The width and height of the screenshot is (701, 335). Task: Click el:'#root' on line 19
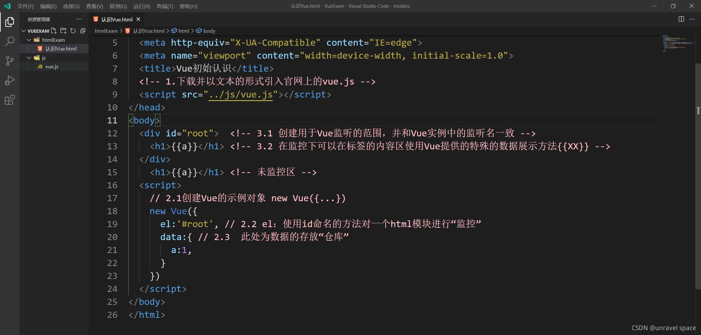pyautogui.click(x=187, y=224)
